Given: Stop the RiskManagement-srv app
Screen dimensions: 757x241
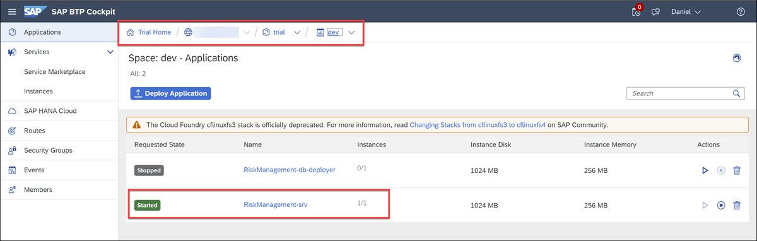Looking at the screenshot, I should [721, 205].
